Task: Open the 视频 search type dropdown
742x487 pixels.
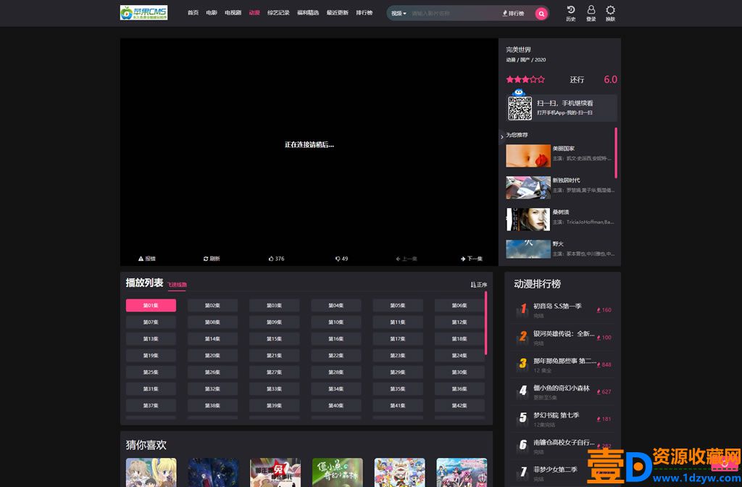Action: (x=399, y=13)
